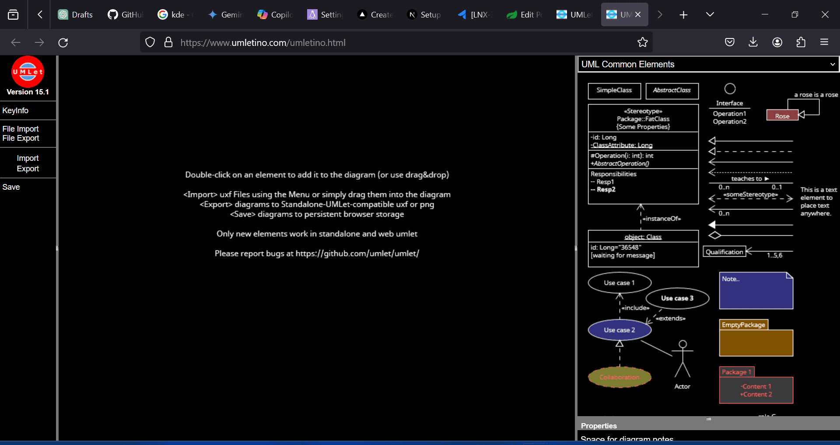Open the downloads icon in toolbar
Image resolution: width=840 pixels, height=445 pixels.
point(753,42)
